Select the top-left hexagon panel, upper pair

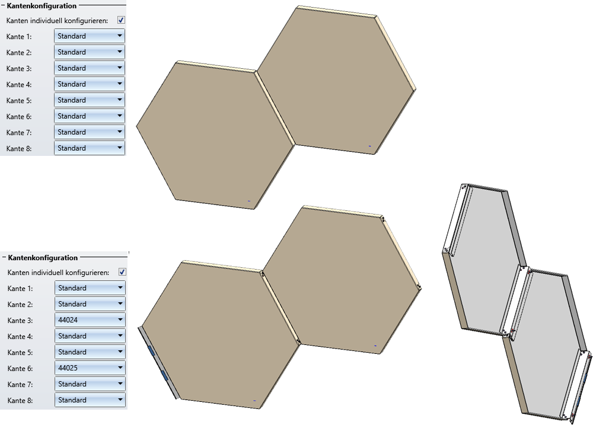pyautogui.click(x=216, y=135)
